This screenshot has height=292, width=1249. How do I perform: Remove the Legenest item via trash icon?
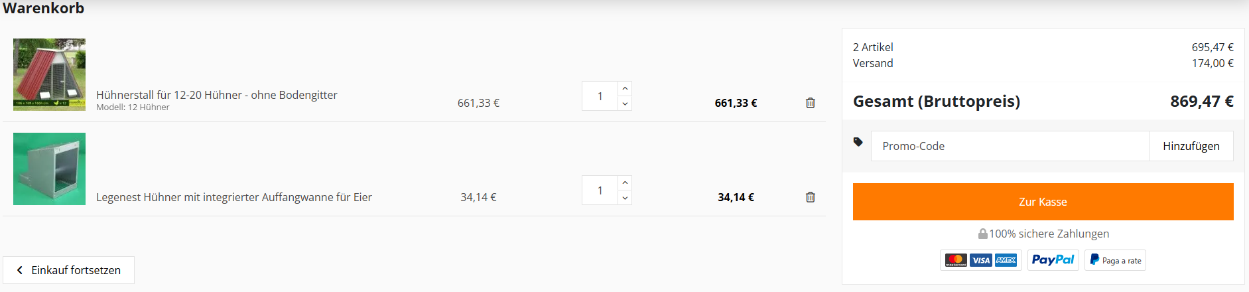pyautogui.click(x=810, y=197)
